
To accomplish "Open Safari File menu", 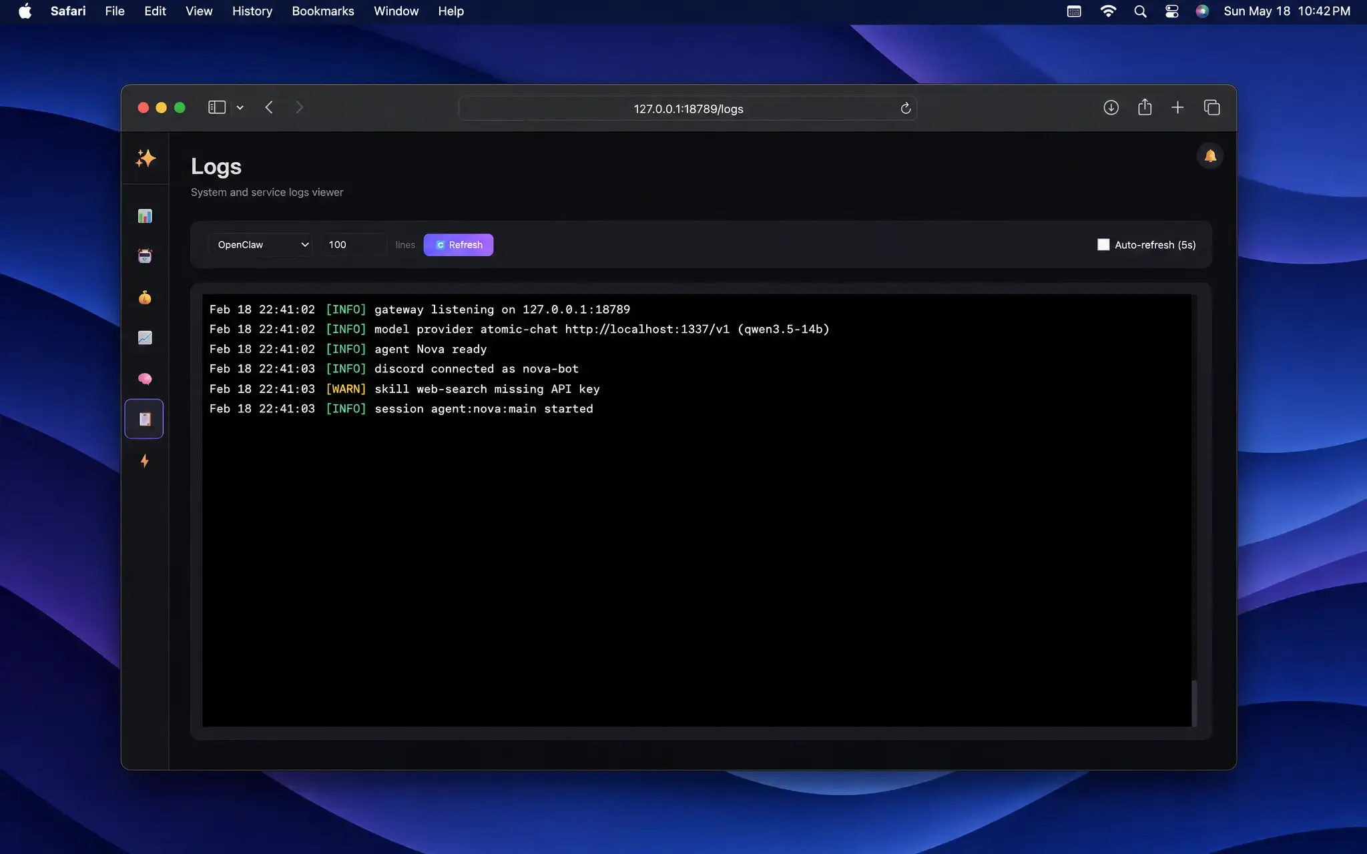I will point(115,11).
